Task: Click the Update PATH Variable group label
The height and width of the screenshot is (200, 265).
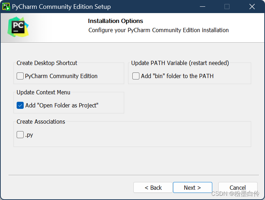Action: [180, 63]
